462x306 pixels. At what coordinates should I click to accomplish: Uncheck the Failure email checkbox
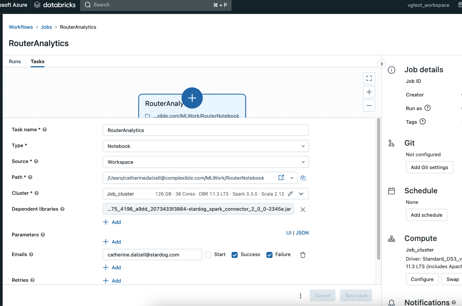click(269, 255)
